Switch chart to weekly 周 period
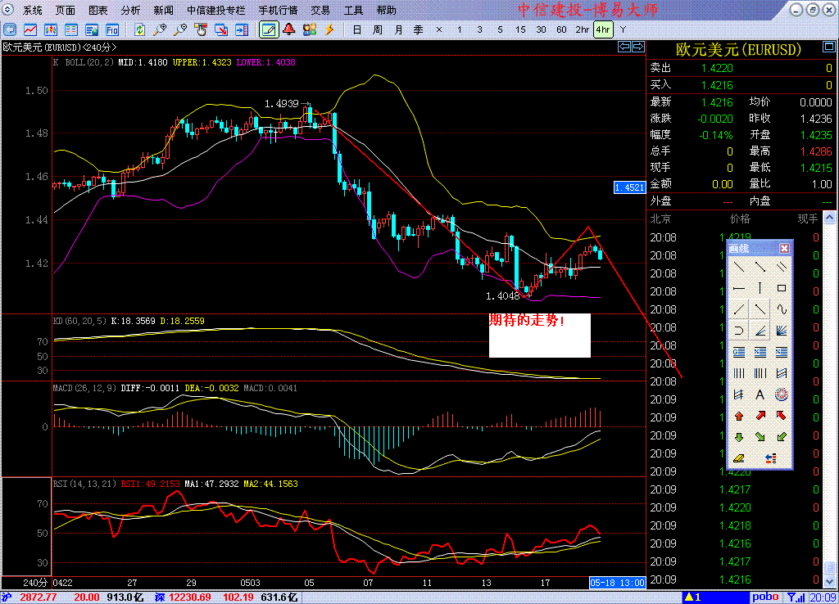The width and height of the screenshot is (839, 604). click(x=377, y=30)
